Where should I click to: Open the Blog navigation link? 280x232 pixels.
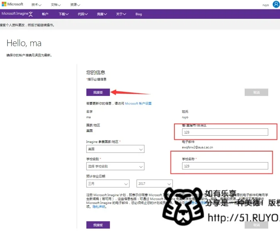(x=138, y=14)
